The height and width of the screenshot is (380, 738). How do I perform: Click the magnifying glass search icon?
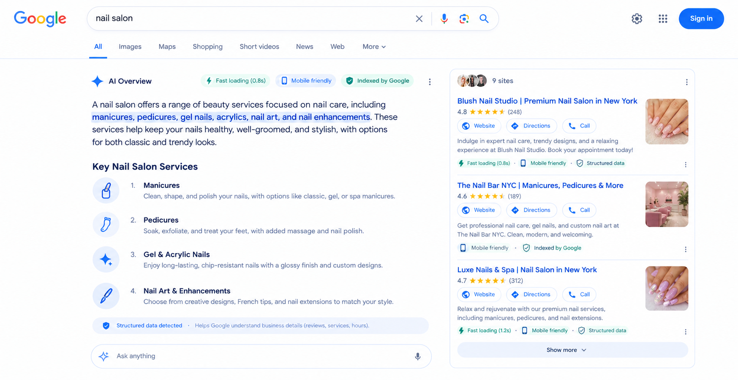tap(484, 19)
